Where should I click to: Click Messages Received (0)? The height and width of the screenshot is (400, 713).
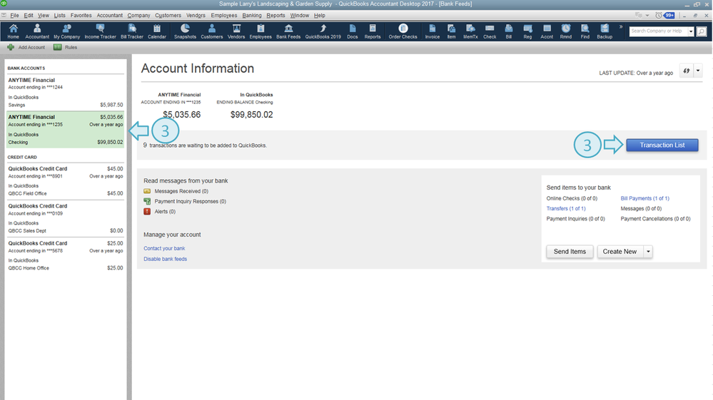click(176, 191)
